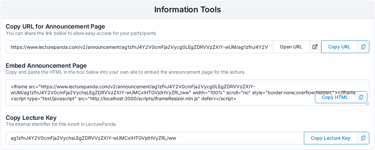Select the lecture key text field
Screen dimensions: 375x150
155,138
